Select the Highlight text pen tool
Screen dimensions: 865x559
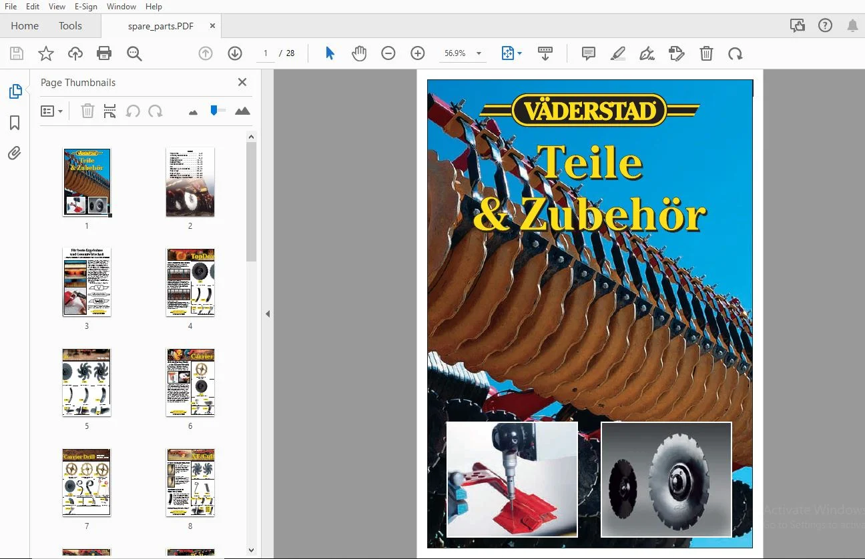point(618,53)
